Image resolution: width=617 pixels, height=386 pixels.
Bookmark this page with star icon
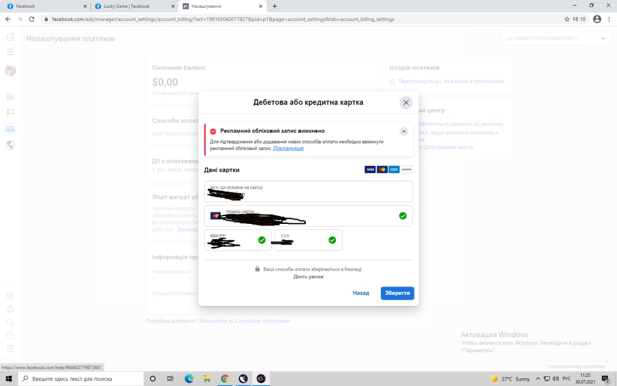click(566, 19)
